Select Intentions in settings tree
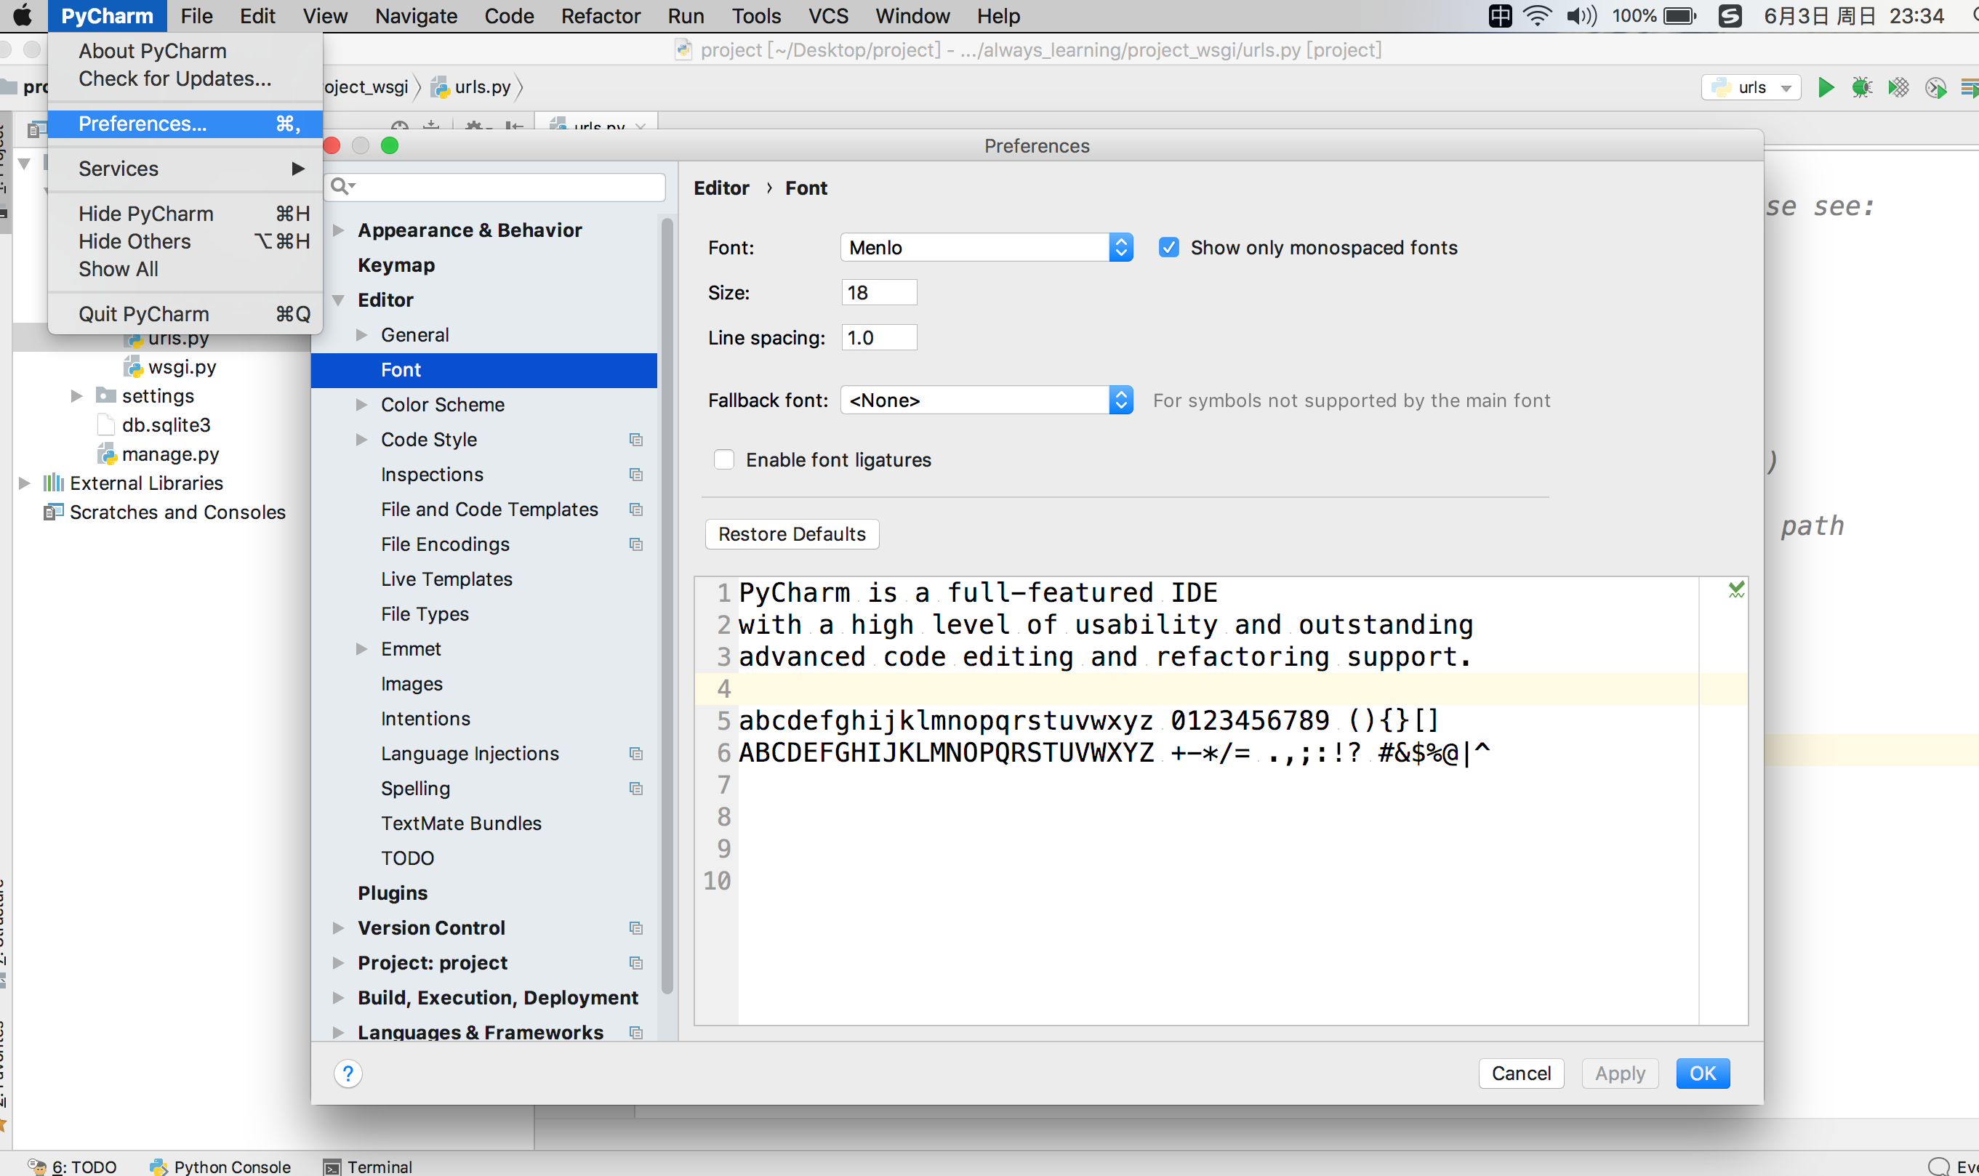The height and width of the screenshot is (1176, 1979). 425,719
